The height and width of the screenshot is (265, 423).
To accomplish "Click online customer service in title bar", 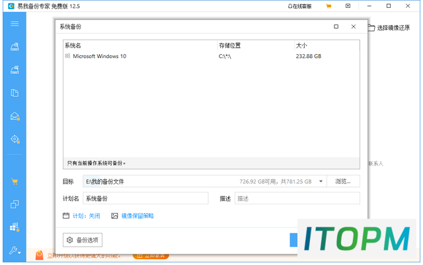I will [299, 6].
